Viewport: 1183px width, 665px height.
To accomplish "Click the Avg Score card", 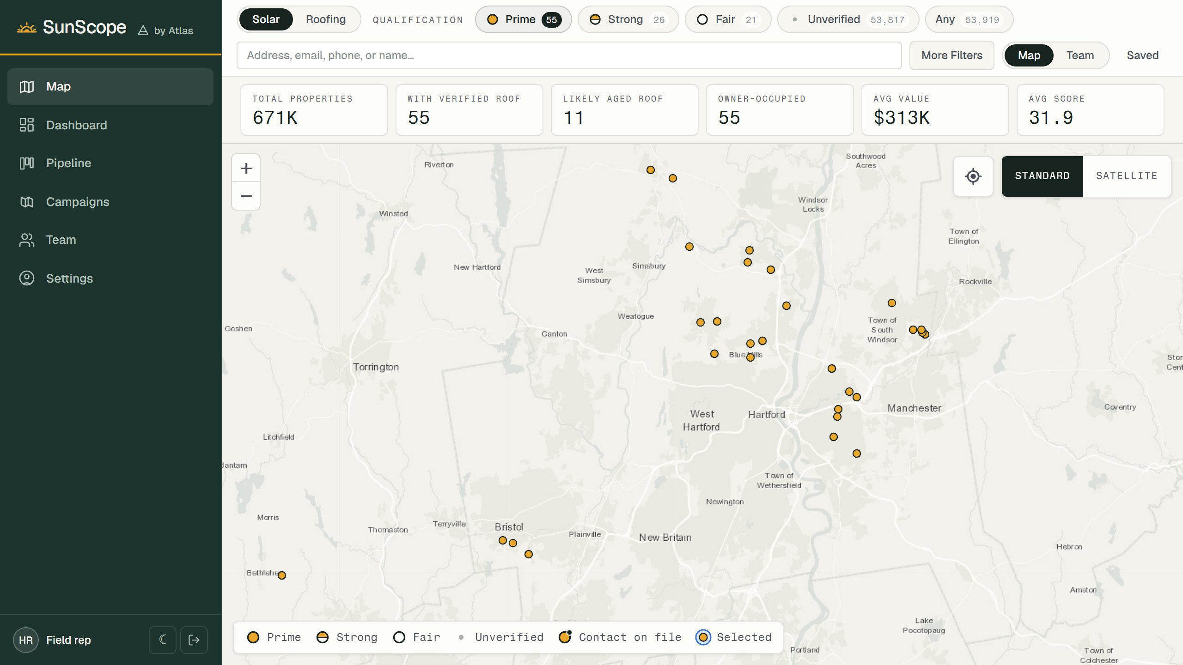I will [x=1091, y=110].
